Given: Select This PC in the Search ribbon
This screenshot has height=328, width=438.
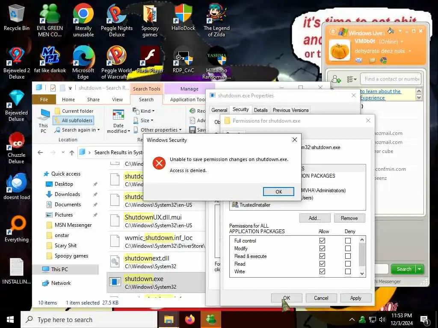Looking at the screenshot, I should tap(44, 121).
